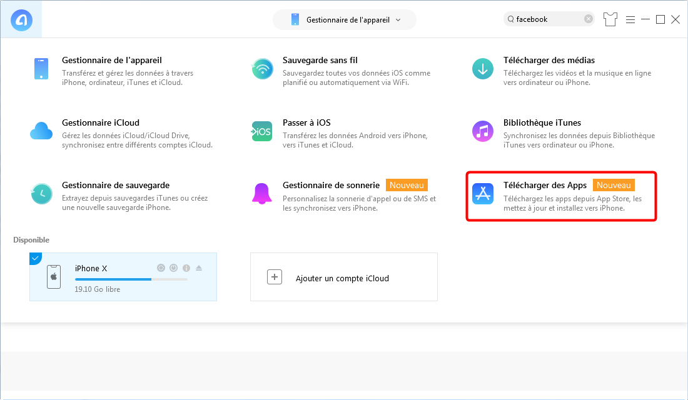This screenshot has height=400, width=688.
Task: Open the skin theme shirt icon
Action: (610, 19)
